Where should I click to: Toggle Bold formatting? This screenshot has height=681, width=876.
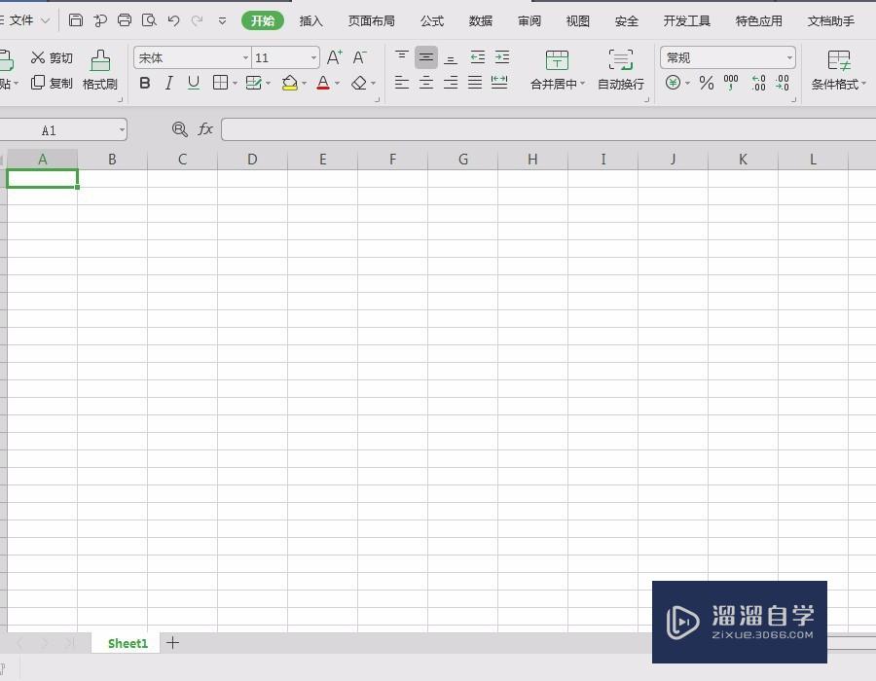pyautogui.click(x=145, y=83)
